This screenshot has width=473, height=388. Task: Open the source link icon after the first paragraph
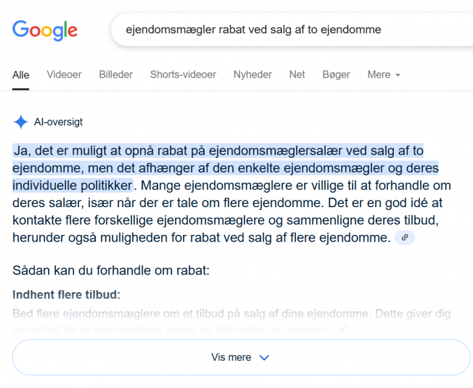404,238
